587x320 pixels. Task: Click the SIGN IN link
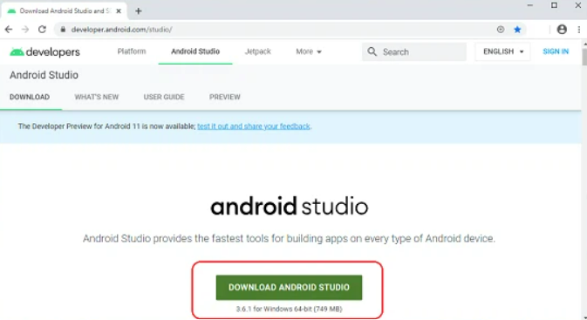coord(556,51)
